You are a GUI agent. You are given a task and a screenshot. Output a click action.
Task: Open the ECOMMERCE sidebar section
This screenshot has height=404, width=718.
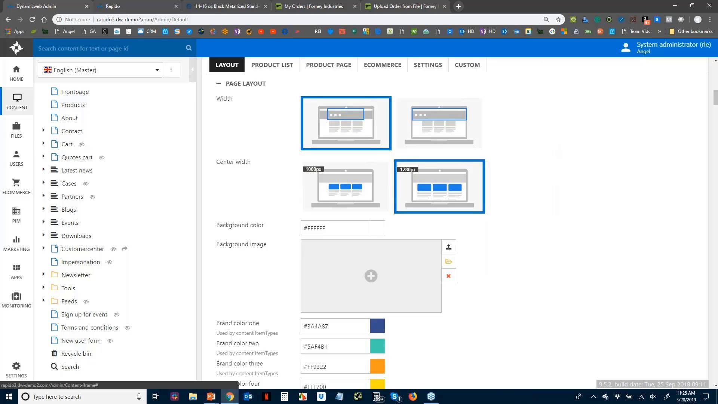(x=16, y=186)
